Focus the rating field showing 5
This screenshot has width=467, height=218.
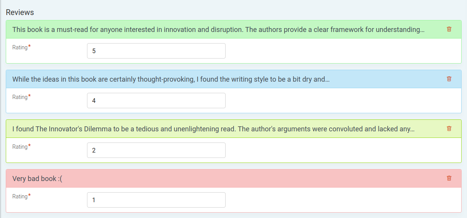point(156,51)
